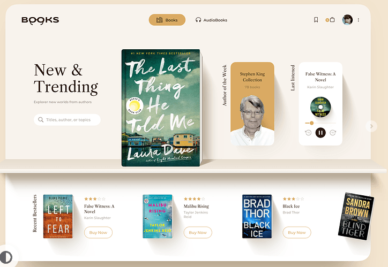Open the Blind Tiger book cover
This screenshot has width=388, height=267.
click(x=356, y=216)
